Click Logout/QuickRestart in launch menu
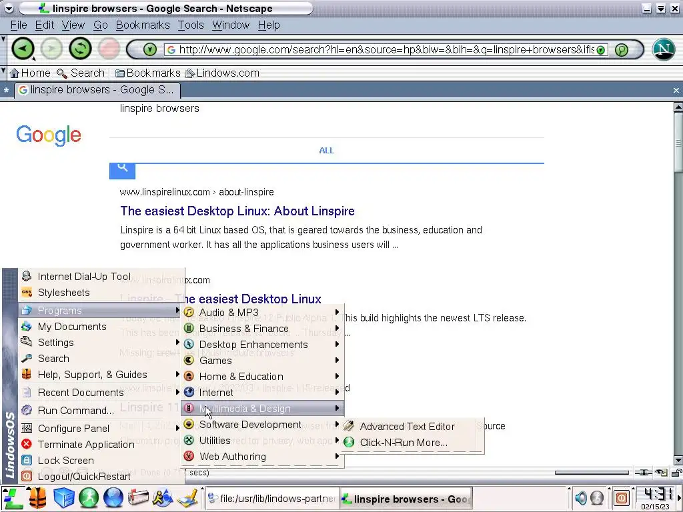The width and height of the screenshot is (683, 512). [101, 477]
